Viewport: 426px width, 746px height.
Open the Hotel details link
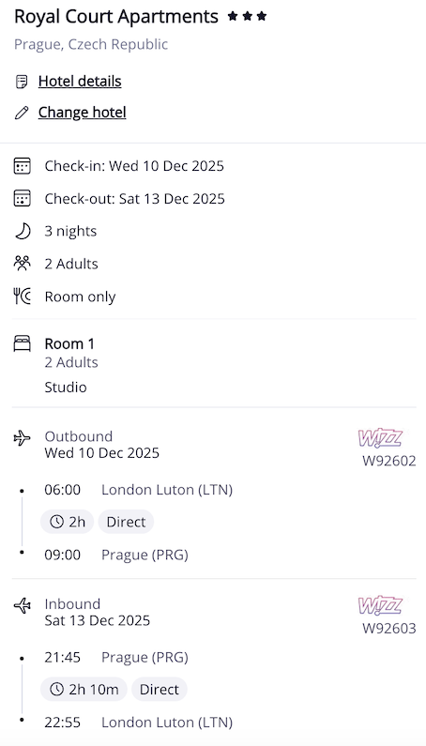coord(80,82)
